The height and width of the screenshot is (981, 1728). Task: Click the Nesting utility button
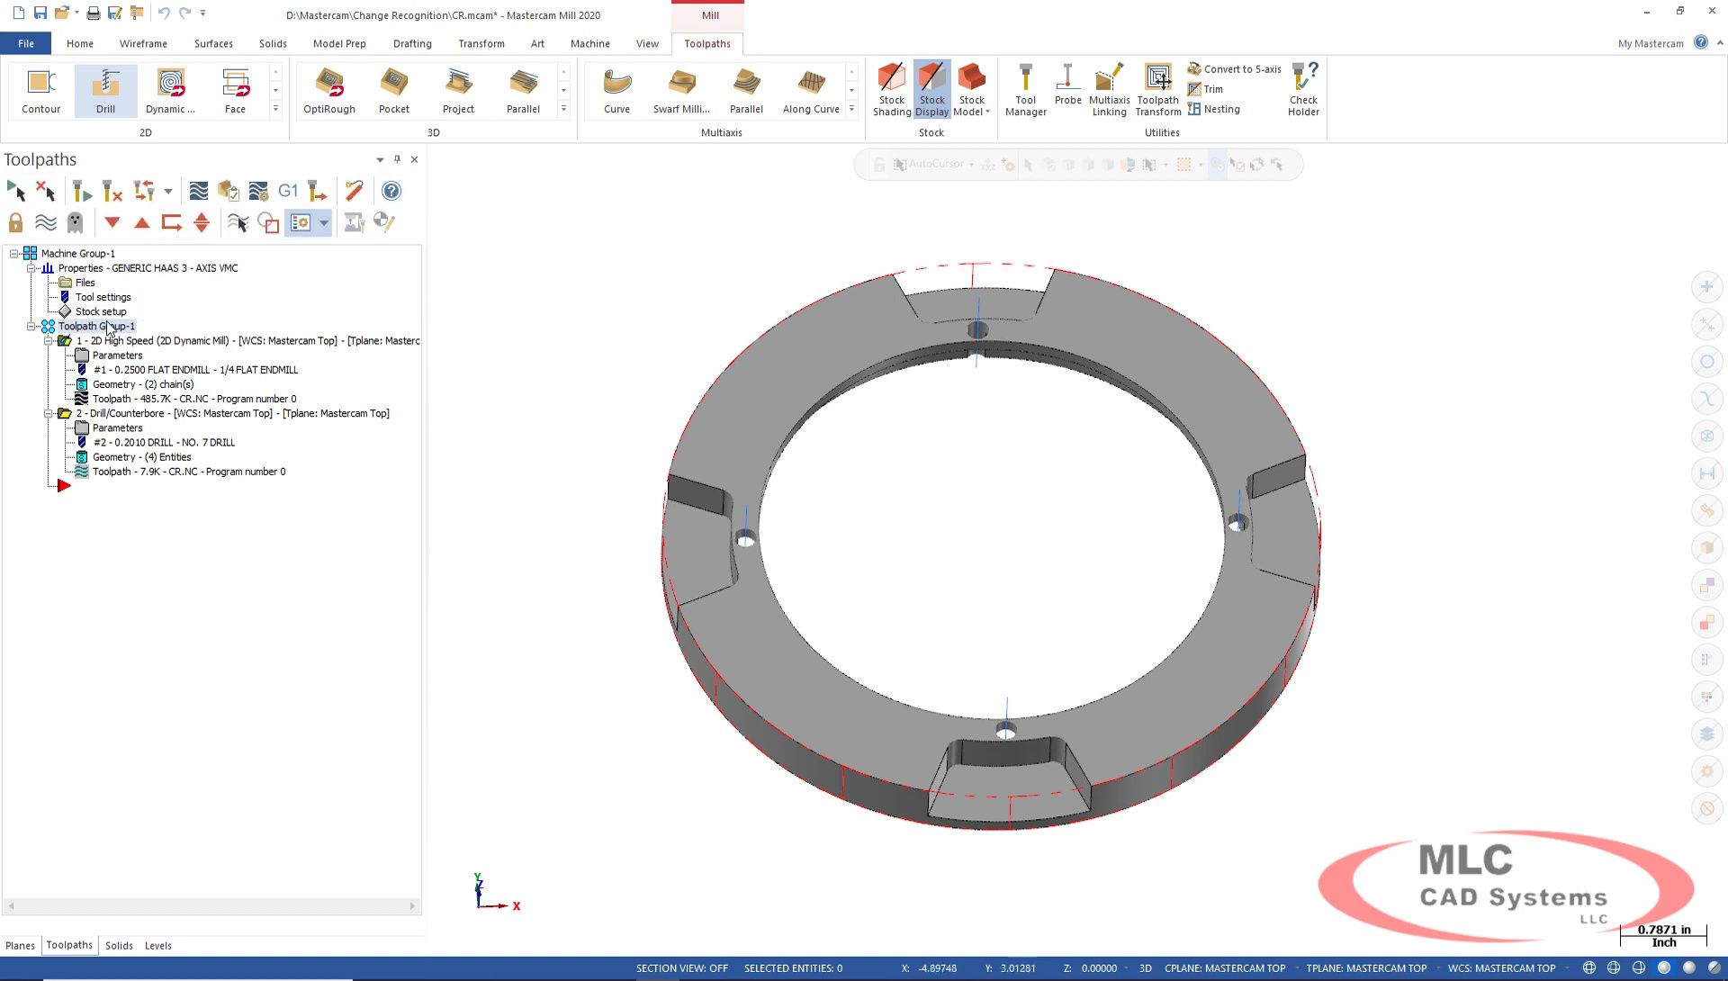(x=1213, y=109)
